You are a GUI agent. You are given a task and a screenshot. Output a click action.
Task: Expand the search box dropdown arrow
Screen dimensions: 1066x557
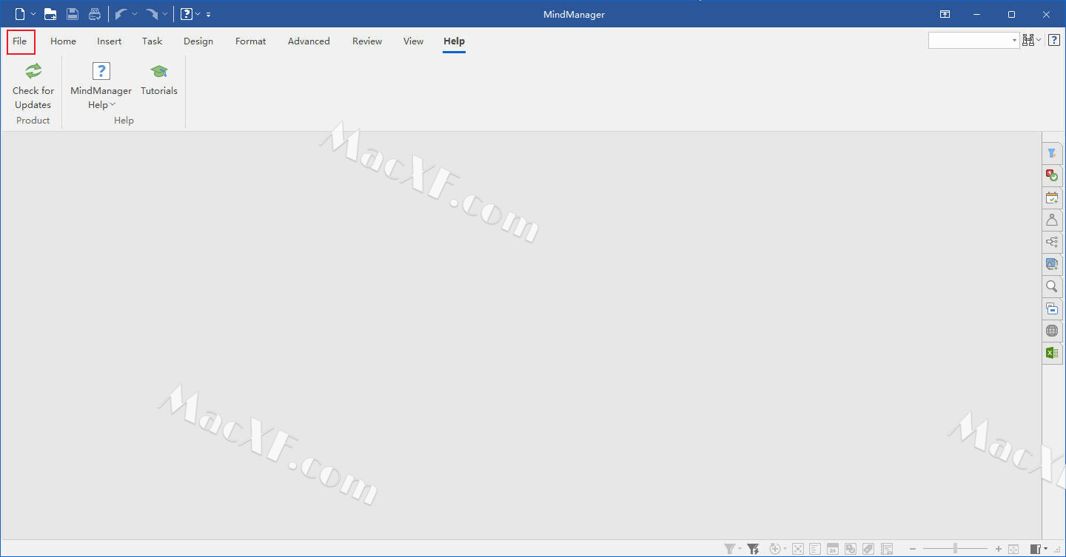pos(1015,41)
